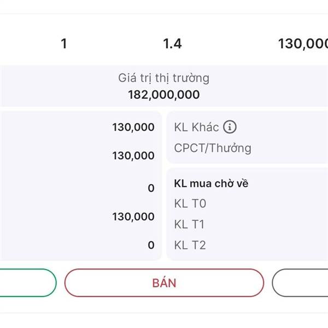Tap the 0 value beside KL mua chờ về
Image resolution: width=328 pixels, height=328 pixels.
(x=151, y=189)
